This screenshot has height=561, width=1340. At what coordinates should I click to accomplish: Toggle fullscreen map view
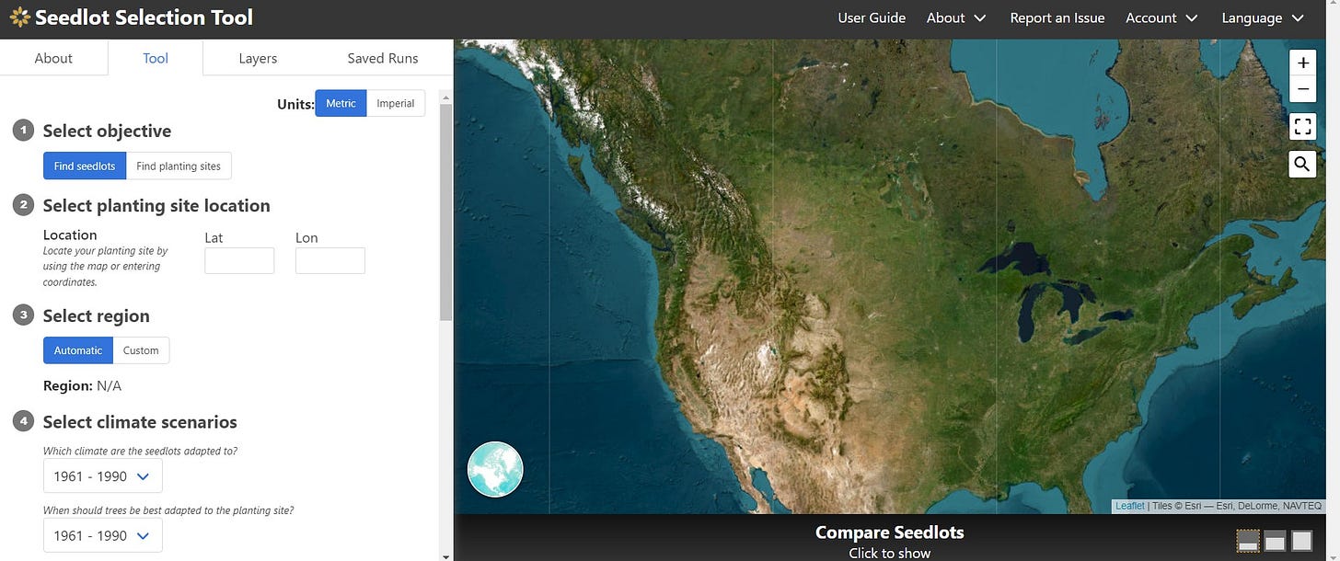click(x=1302, y=127)
